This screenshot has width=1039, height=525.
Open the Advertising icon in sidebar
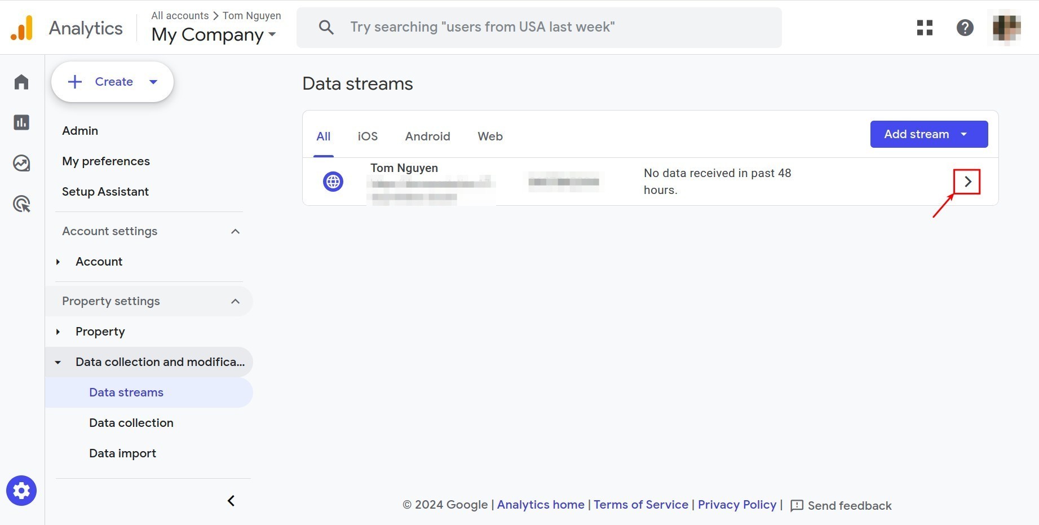pos(21,204)
